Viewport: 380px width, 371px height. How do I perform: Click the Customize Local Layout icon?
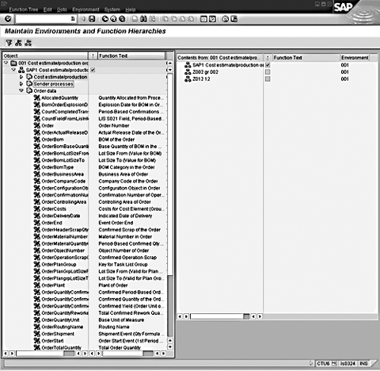[234, 19]
